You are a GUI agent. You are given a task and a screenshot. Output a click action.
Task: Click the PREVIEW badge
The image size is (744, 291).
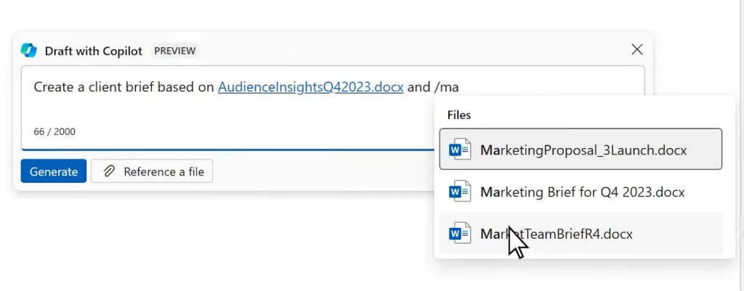pyautogui.click(x=174, y=51)
